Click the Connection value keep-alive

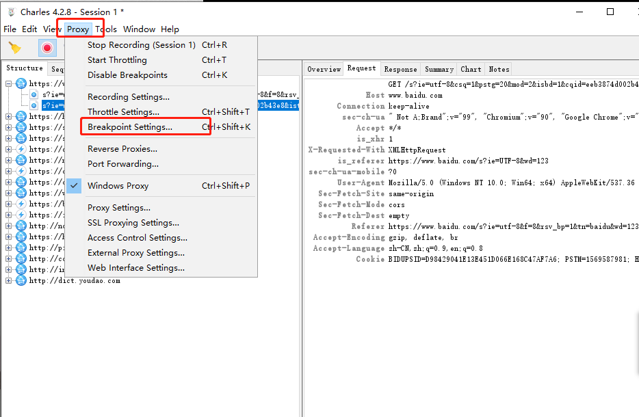[408, 106]
